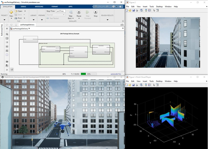The height and width of the screenshot is (149, 208).
Task: Stop the simulation
Action: [x=95, y=12]
